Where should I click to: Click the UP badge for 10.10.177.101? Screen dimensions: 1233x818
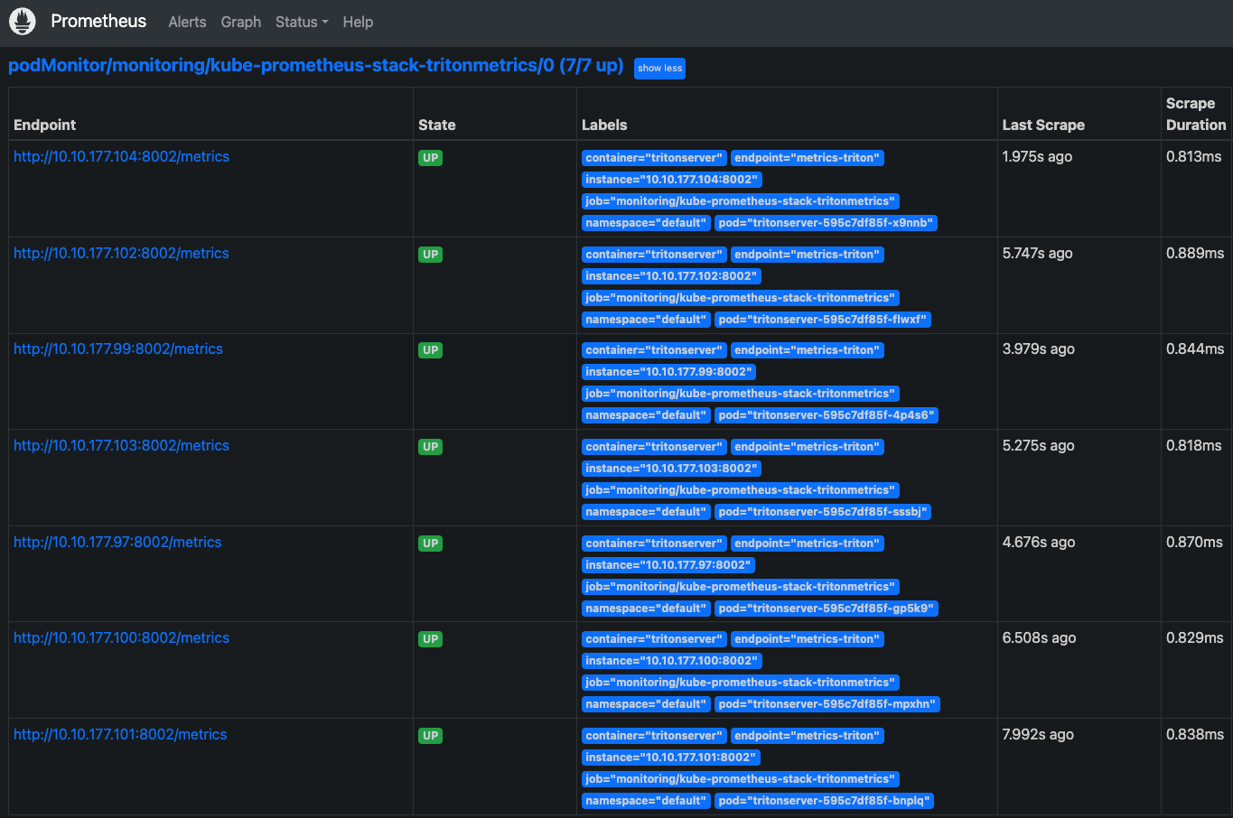click(x=430, y=736)
